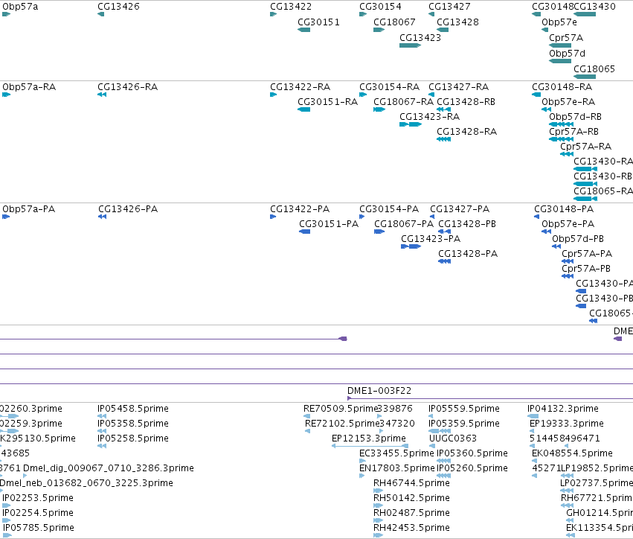Click the CG18065 gene label
The width and height of the screenshot is (633, 539).
(x=594, y=69)
